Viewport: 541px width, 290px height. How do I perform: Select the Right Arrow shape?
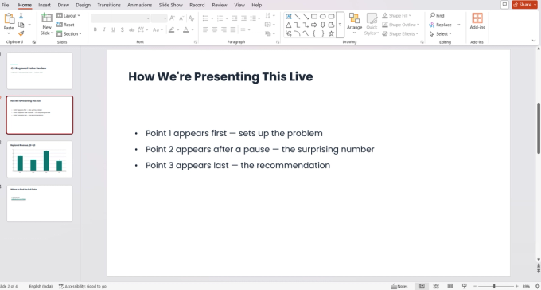(314, 25)
